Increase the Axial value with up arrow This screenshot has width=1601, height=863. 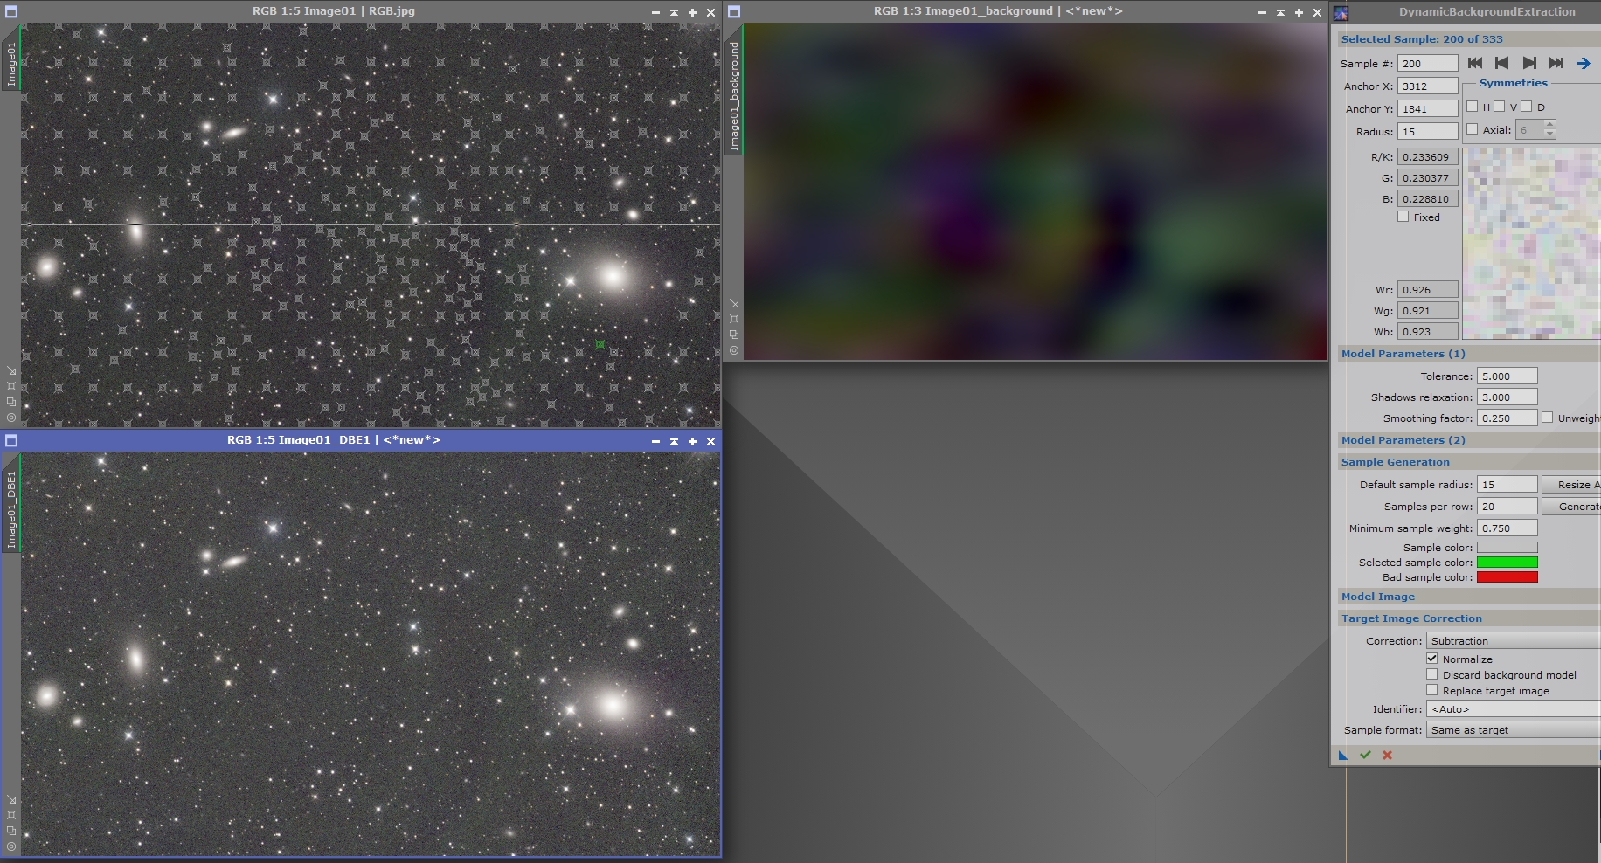(1550, 126)
